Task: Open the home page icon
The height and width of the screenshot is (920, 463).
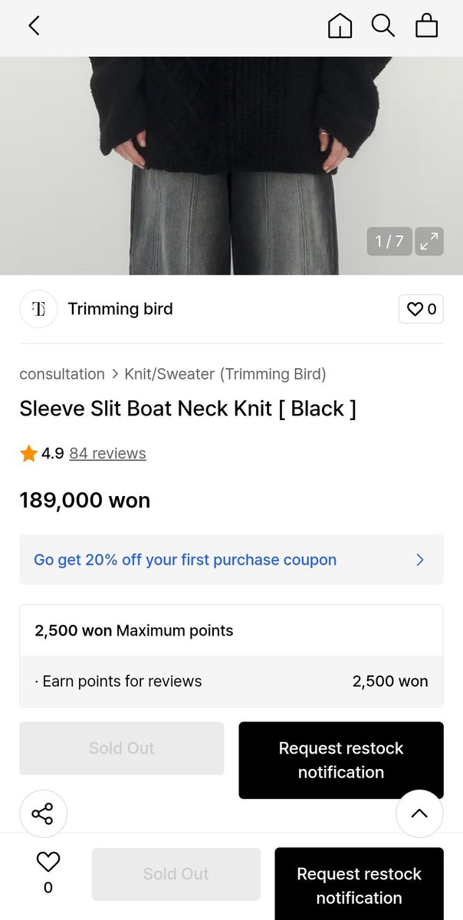Action: pyautogui.click(x=340, y=26)
